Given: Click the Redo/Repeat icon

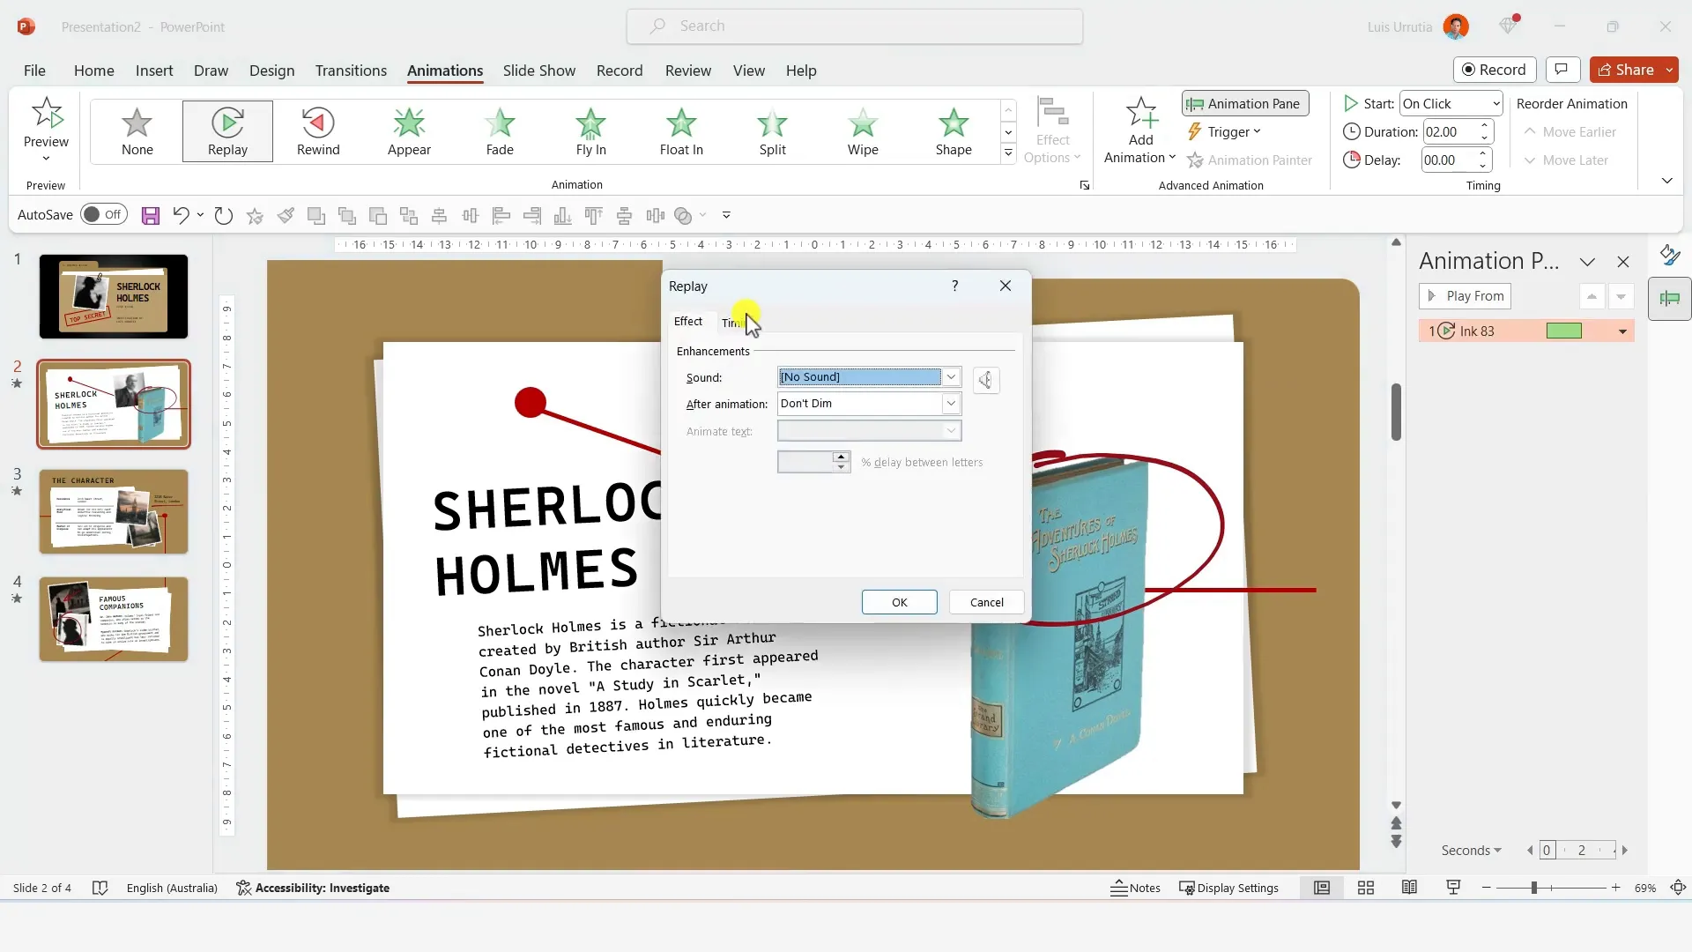Looking at the screenshot, I should 224,215.
